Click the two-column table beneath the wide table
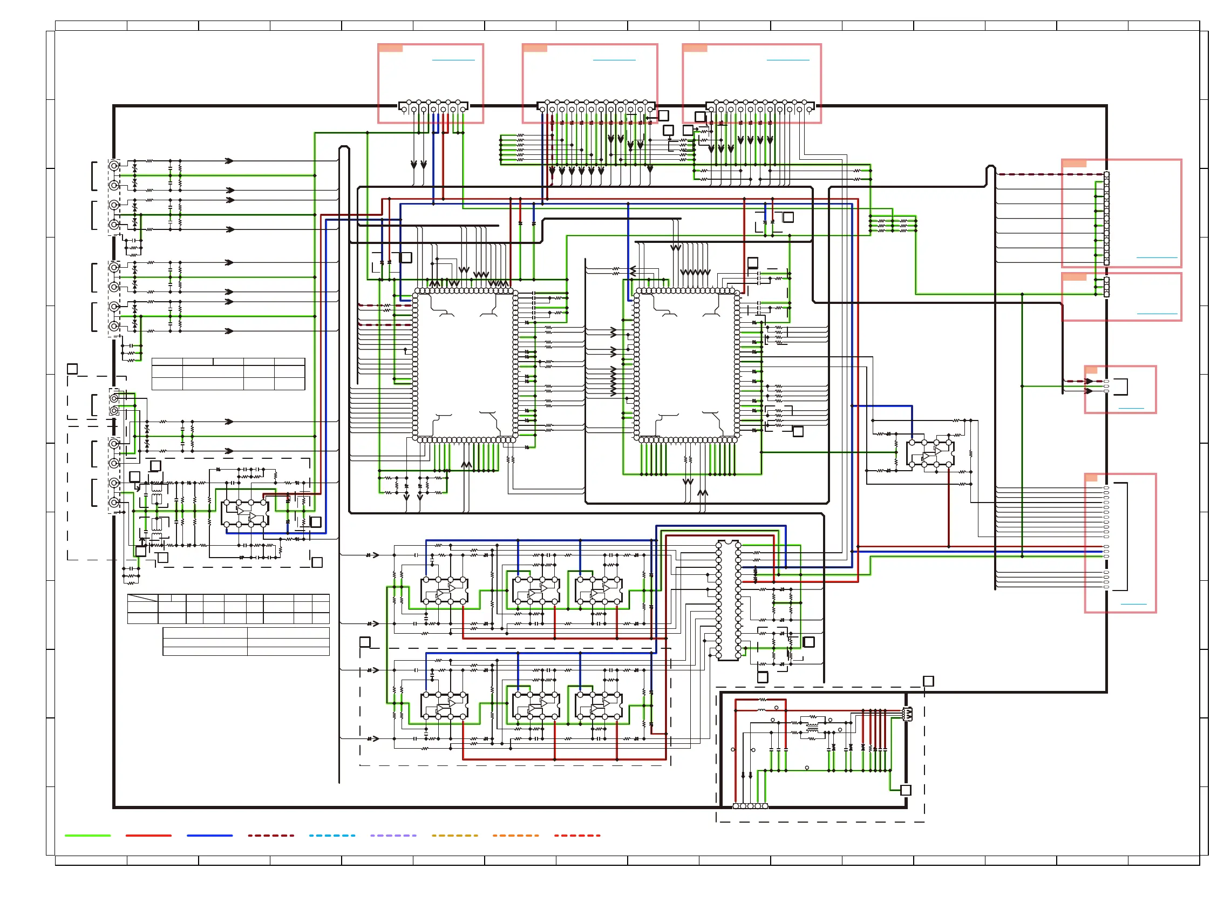This screenshot has width=1224, height=909. 246,642
